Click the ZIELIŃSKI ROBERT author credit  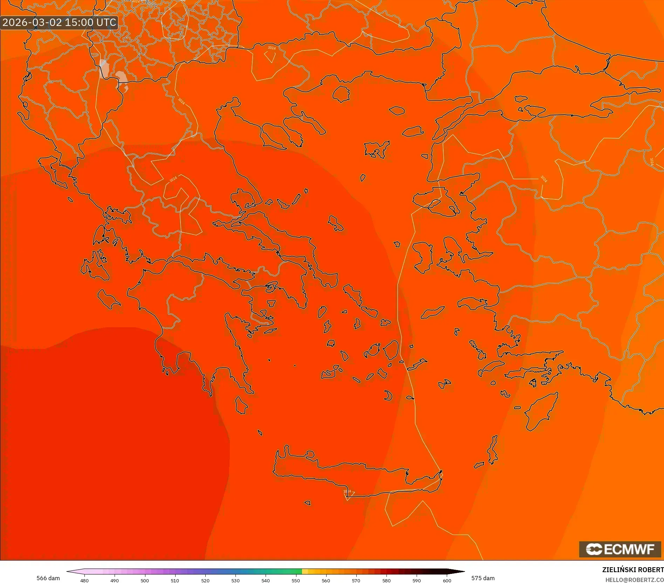click(634, 570)
